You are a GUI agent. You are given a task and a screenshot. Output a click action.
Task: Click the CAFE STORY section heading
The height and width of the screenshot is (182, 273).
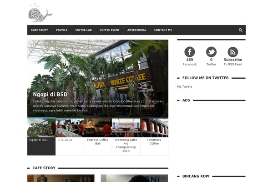(x=44, y=168)
